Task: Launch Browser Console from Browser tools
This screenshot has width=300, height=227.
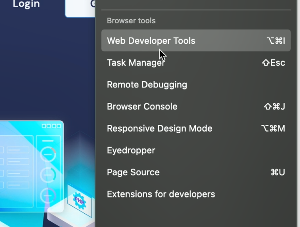Action: (142, 107)
